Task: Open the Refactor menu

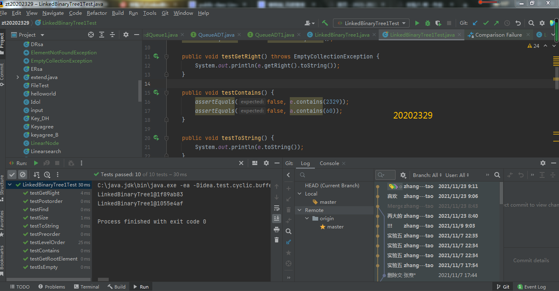Action: click(97, 13)
